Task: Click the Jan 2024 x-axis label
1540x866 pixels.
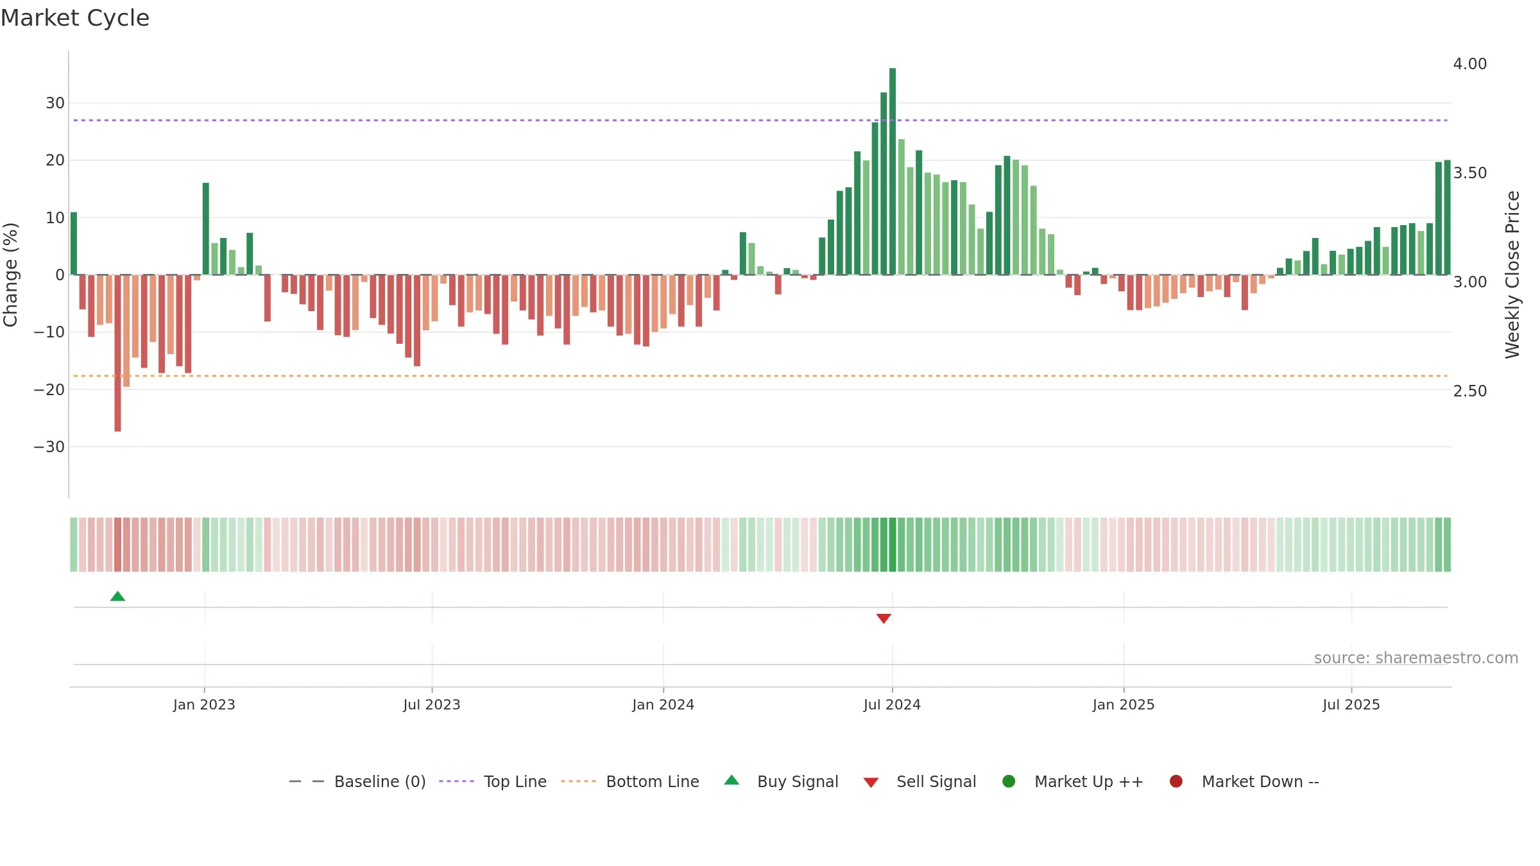Action: [x=663, y=704]
